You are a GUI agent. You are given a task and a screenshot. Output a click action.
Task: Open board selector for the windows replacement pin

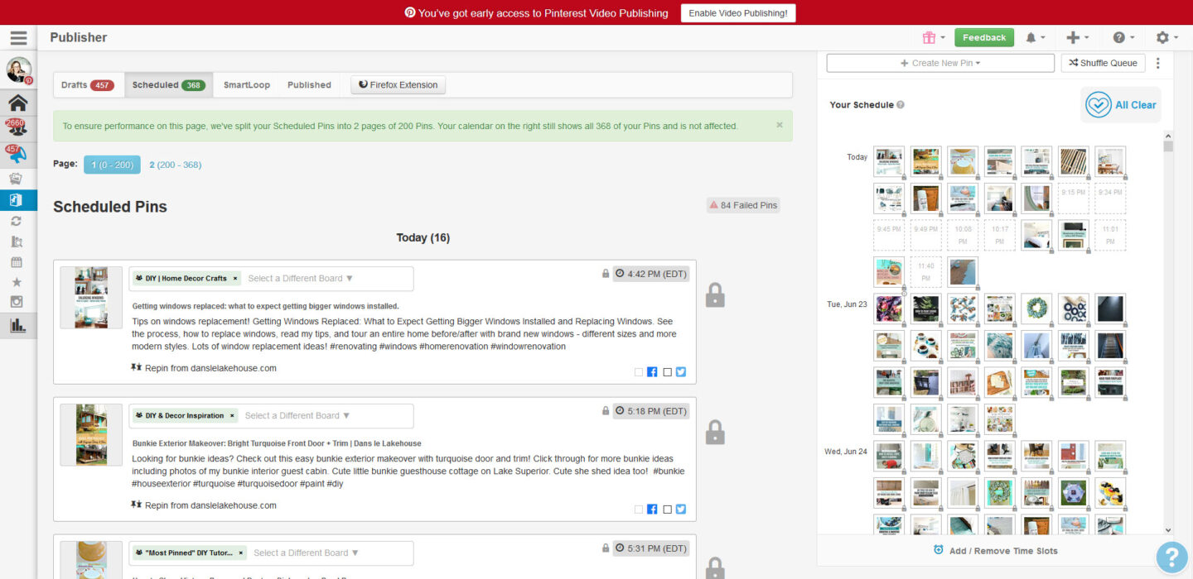pos(301,279)
